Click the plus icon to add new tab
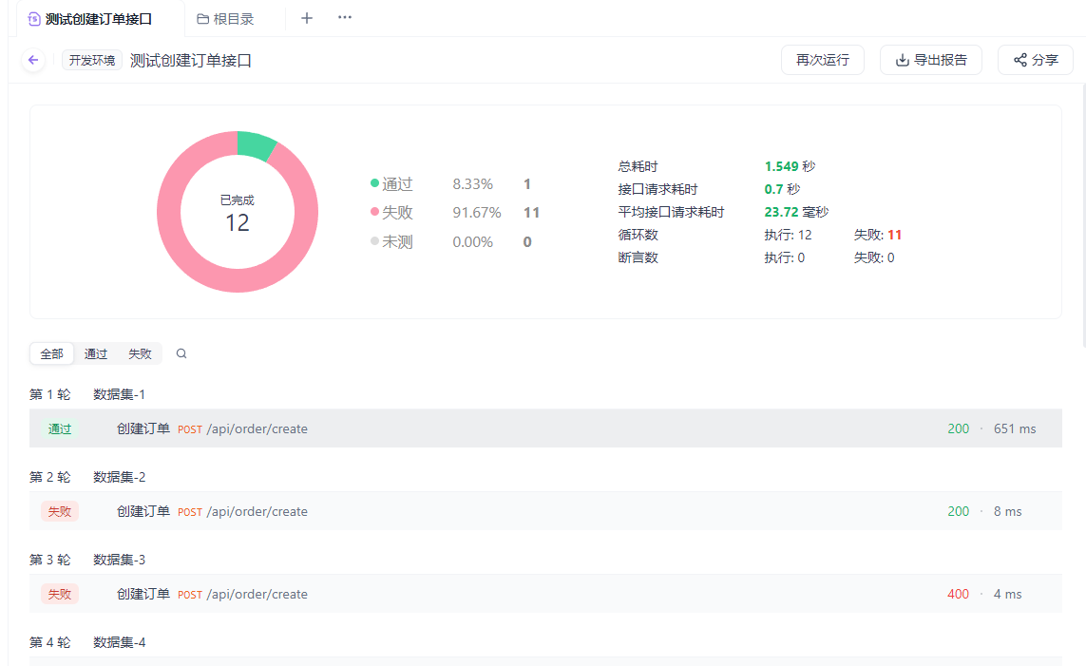Screen dimensions: 1086x666 tap(307, 18)
